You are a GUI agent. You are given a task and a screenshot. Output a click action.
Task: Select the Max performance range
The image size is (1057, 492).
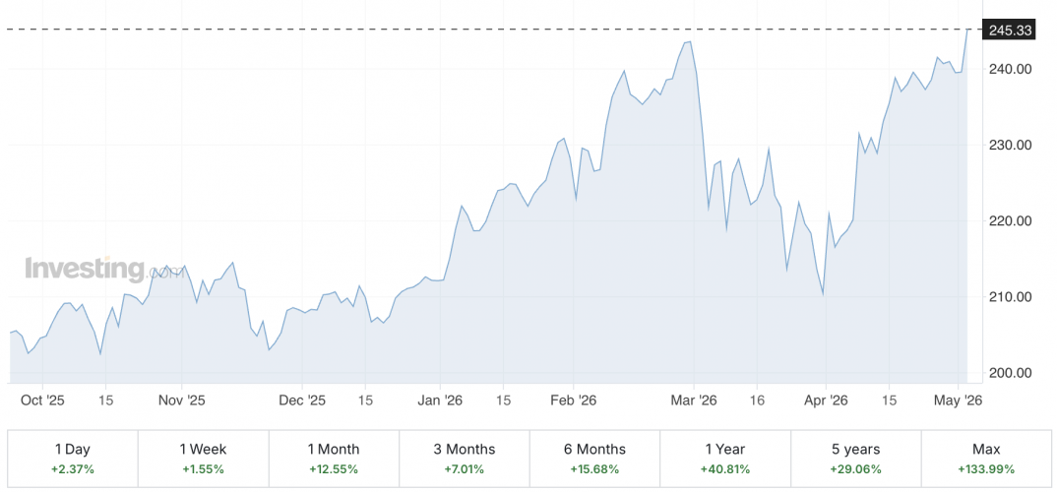pyautogui.click(x=986, y=459)
